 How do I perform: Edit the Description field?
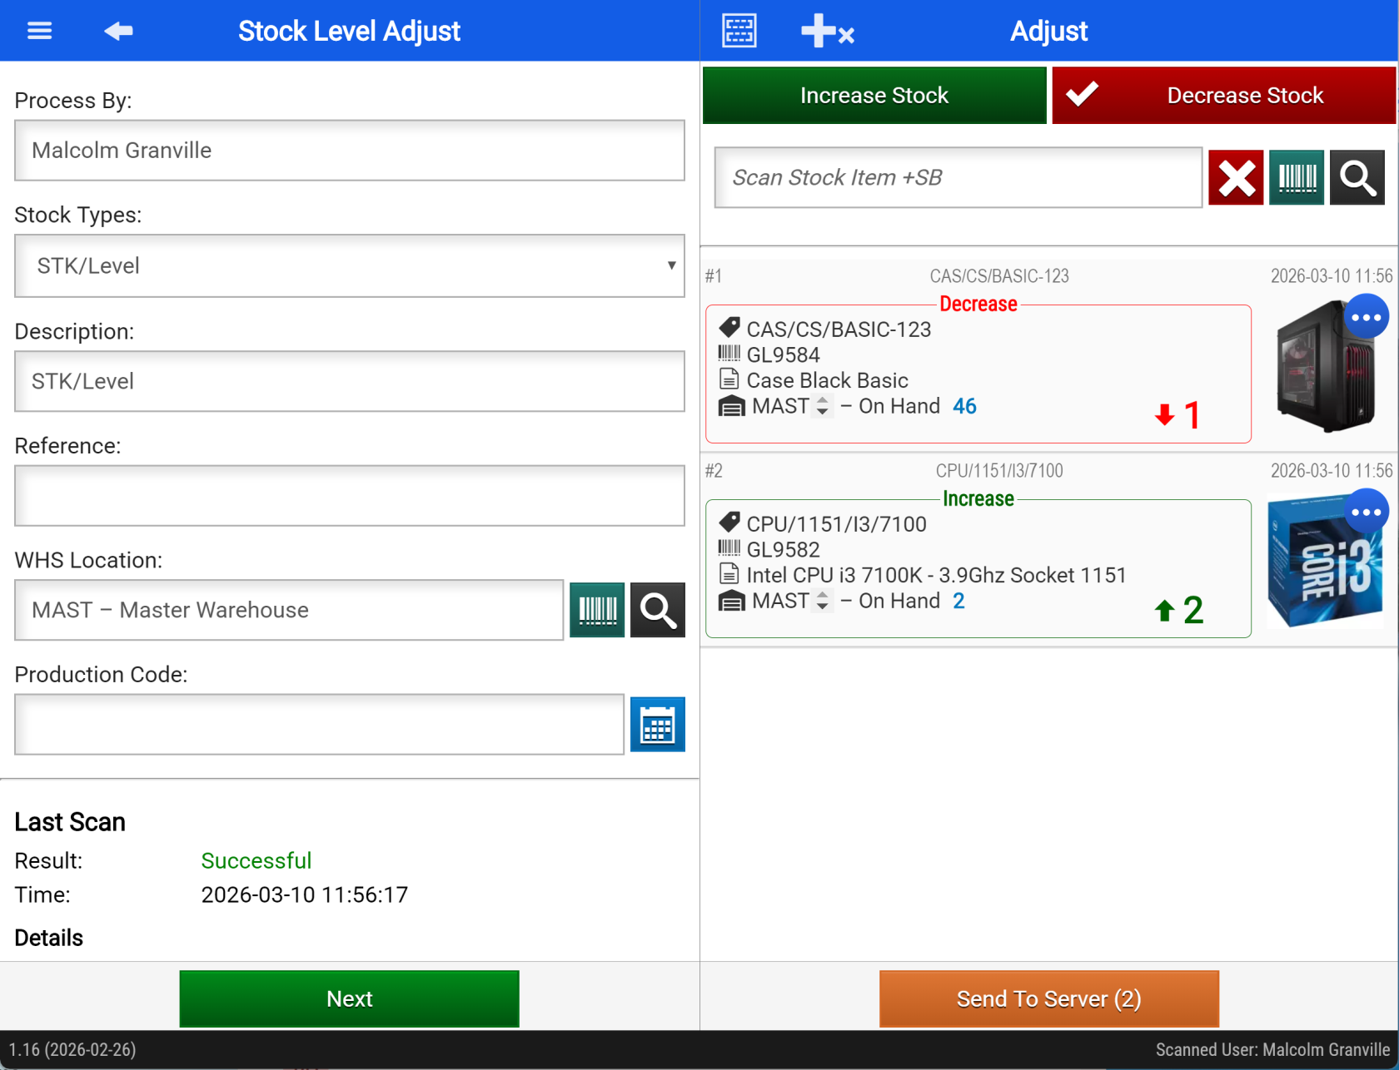click(350, 381)
